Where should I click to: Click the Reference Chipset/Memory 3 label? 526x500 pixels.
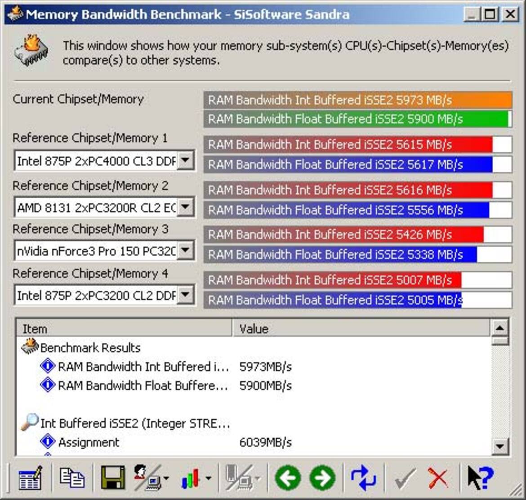pyautogui.click(x=90, y=229)
